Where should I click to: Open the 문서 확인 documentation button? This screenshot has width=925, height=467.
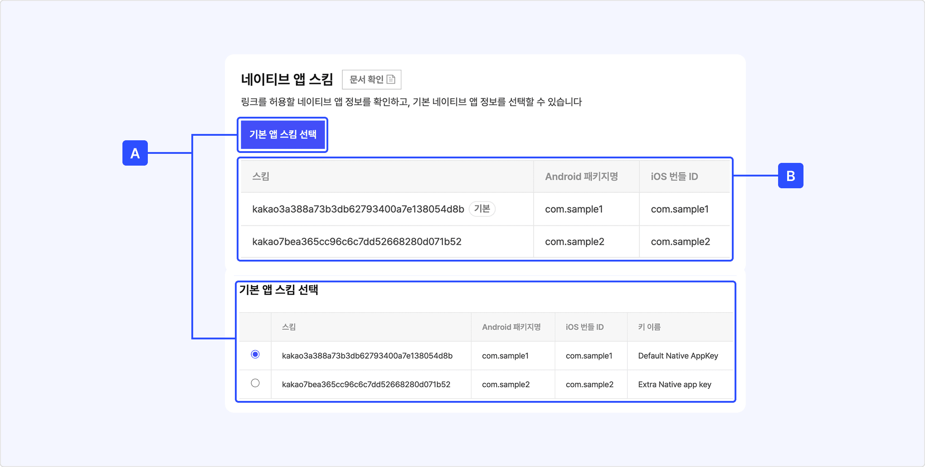(x=371, y=80)
